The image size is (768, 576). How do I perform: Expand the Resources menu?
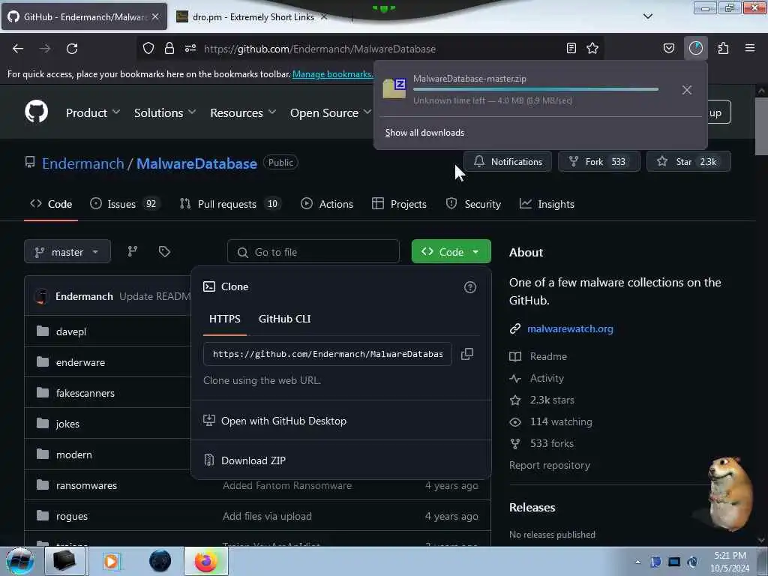tap(243, 112)
